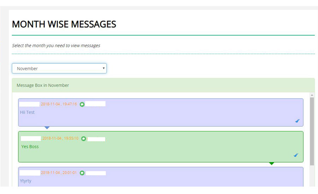
Task: Select the 2018-11-04, 20:01:01 timestamp
Action: [59, 173]
